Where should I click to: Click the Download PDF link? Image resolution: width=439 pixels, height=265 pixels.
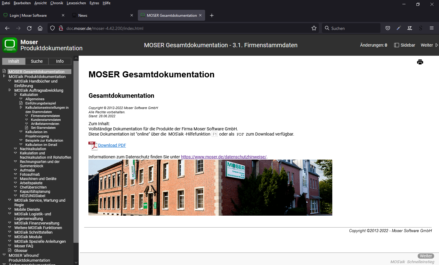tap(112, 145)
